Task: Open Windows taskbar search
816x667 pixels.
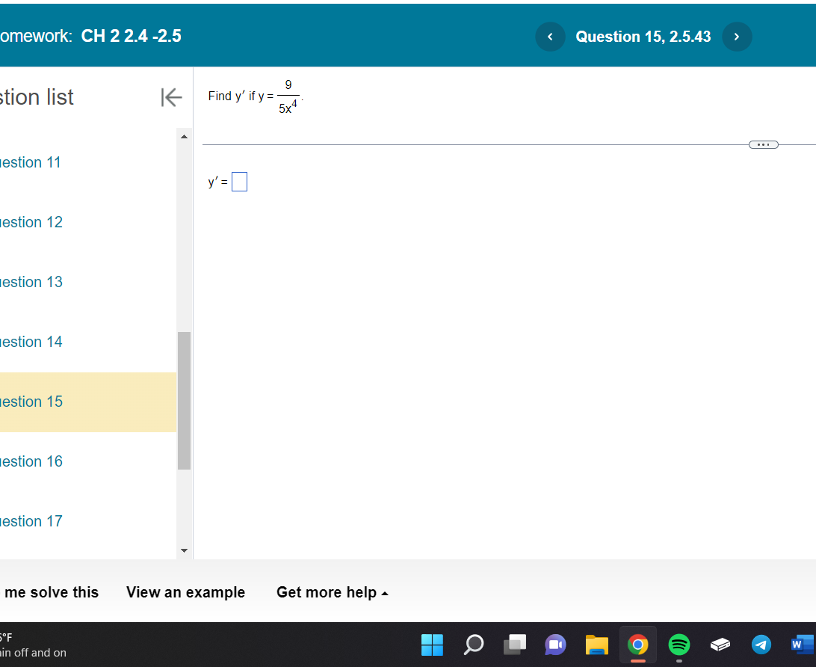Action: (474, 645)
